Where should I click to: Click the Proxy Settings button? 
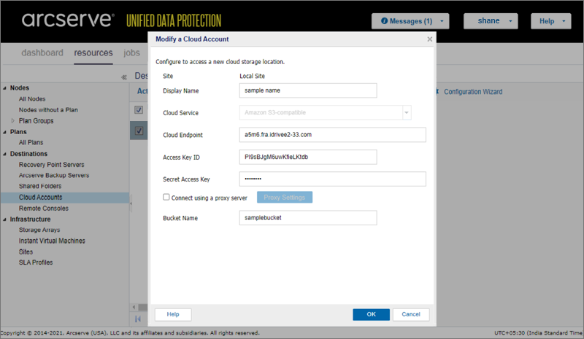pyautogui.click(x=285, y=198)
